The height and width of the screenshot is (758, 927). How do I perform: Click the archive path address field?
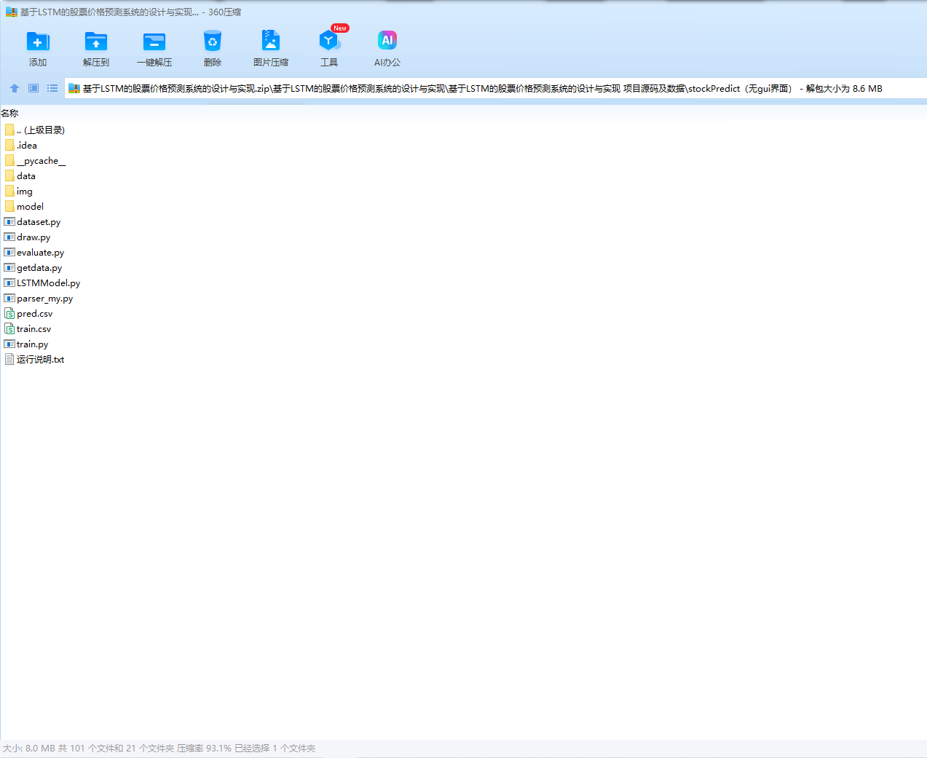point(495,88)
